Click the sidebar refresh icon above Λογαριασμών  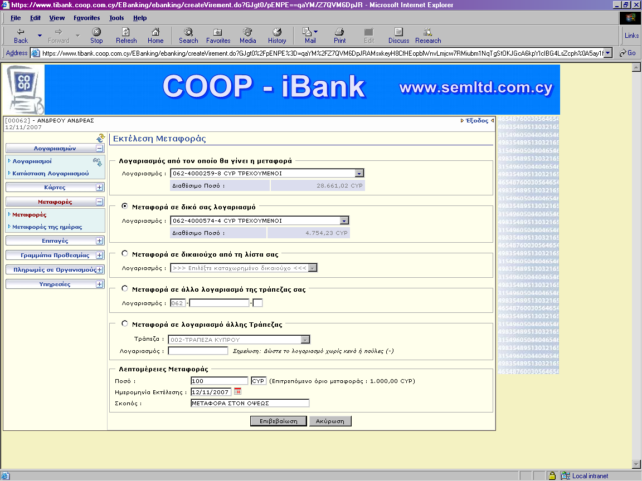[100, 138]
